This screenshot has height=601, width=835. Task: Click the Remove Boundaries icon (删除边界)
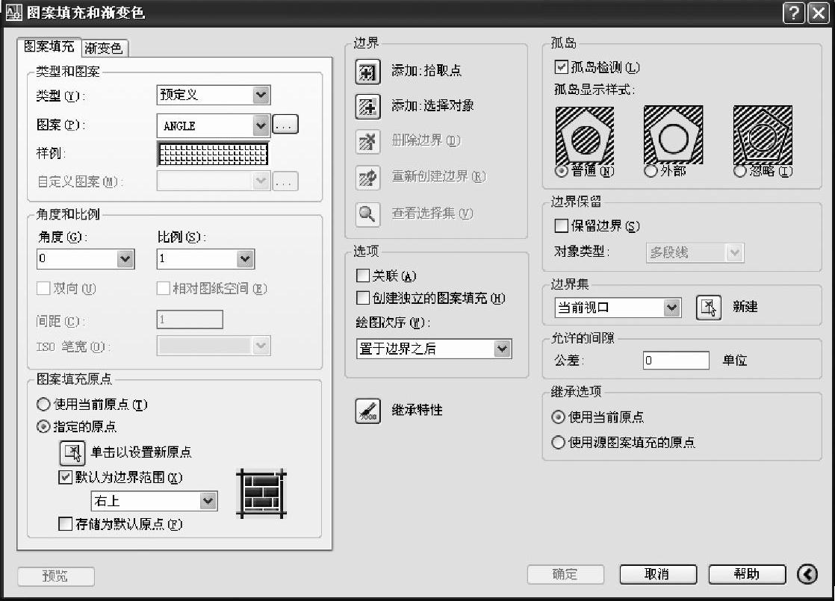coord(367,142)
